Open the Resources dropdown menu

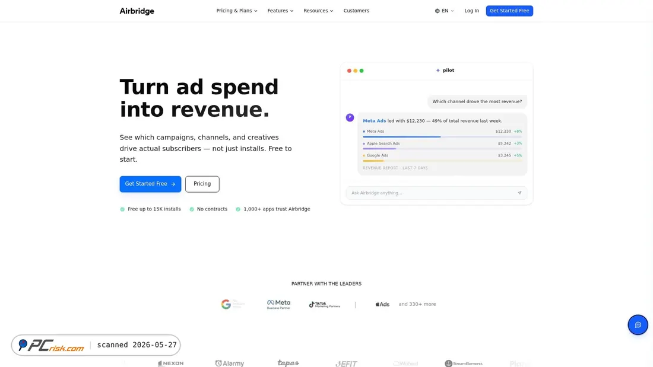pyautogui.click(x=318, y=11)
